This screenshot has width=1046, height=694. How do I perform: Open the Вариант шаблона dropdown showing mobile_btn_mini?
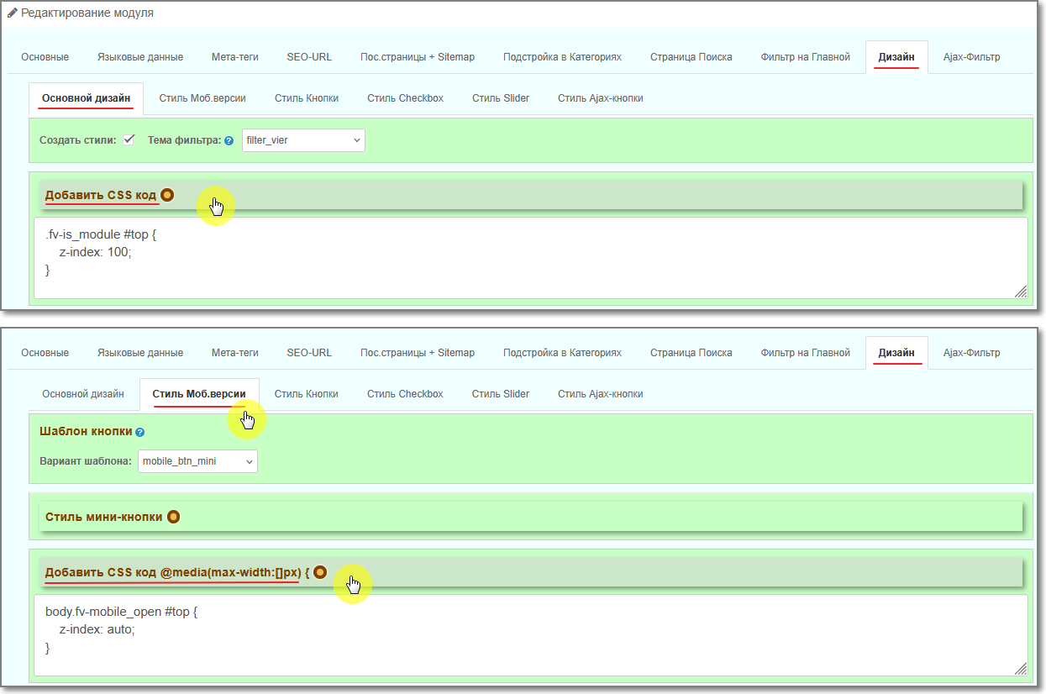[x=197, y=461]
